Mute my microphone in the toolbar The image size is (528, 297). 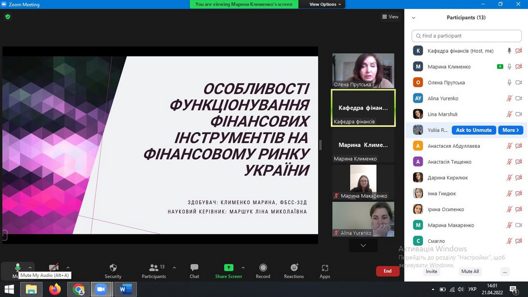18,267
